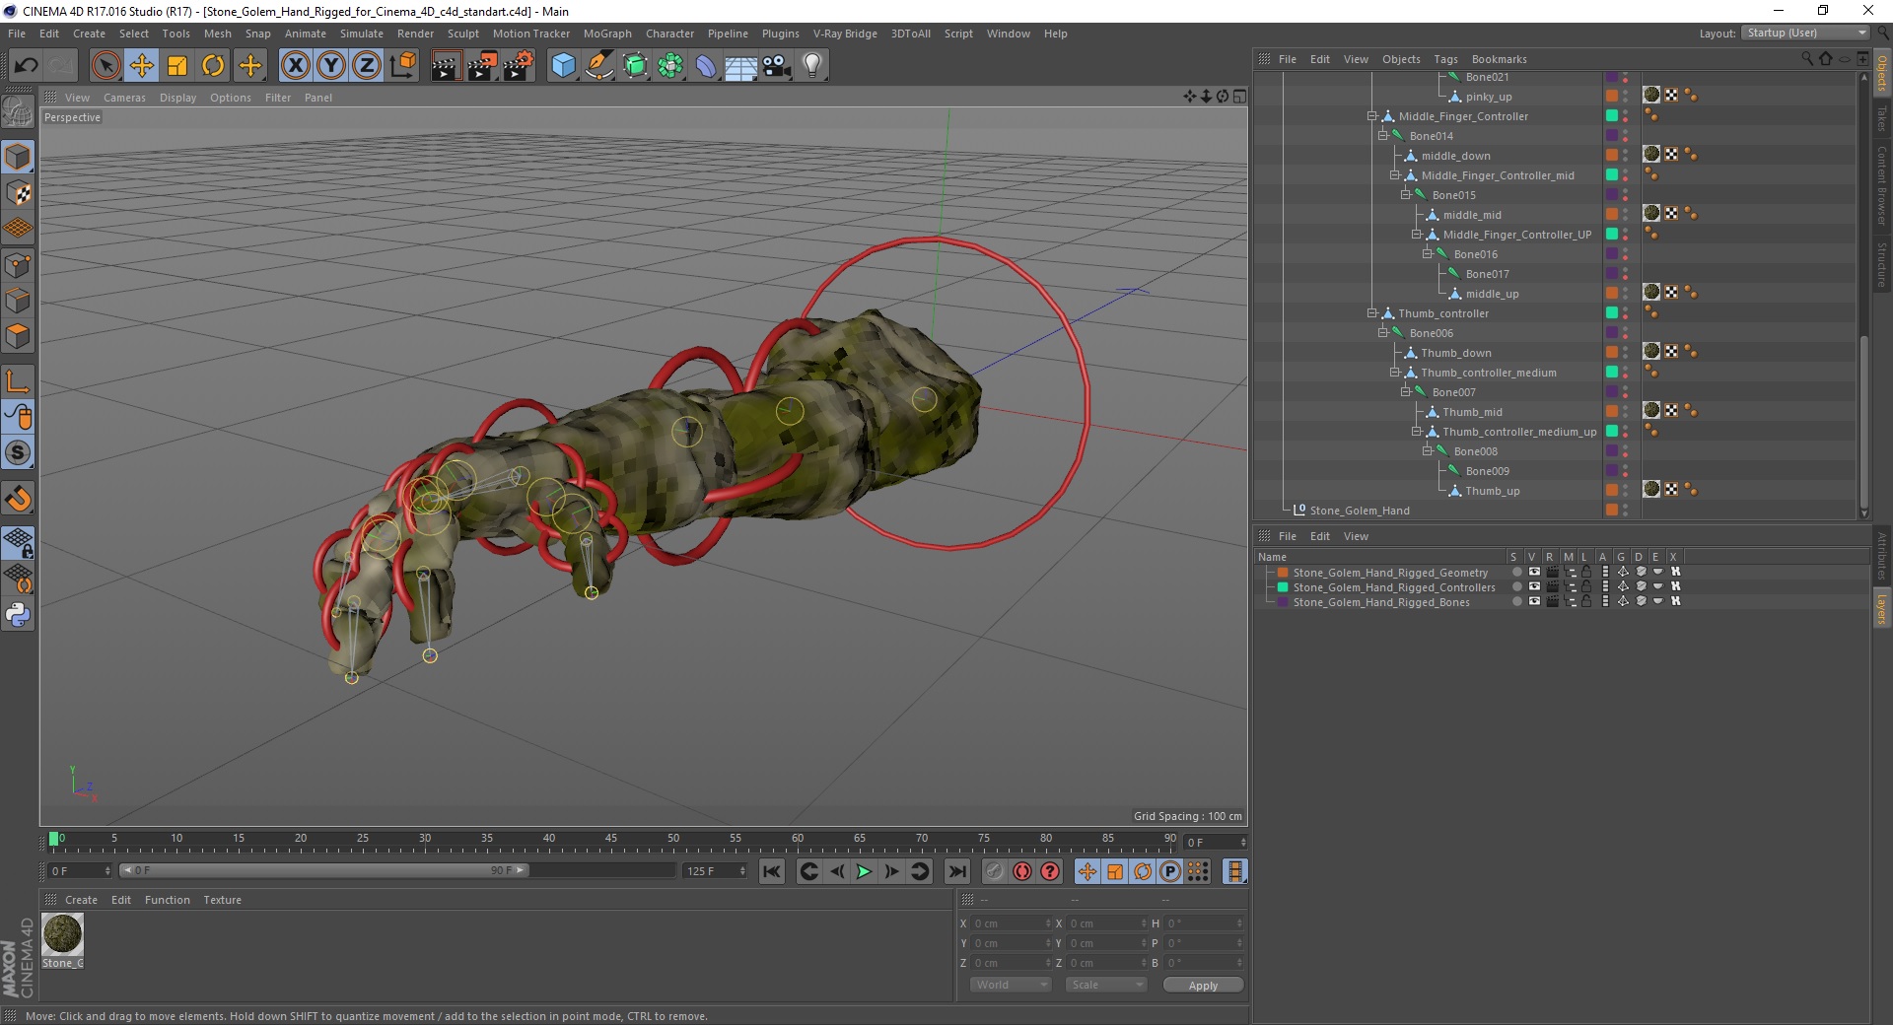This screenshot has height=1025, width=1893.
Task: Open the Bend deformer icon
Action: [x=706, y=66]
